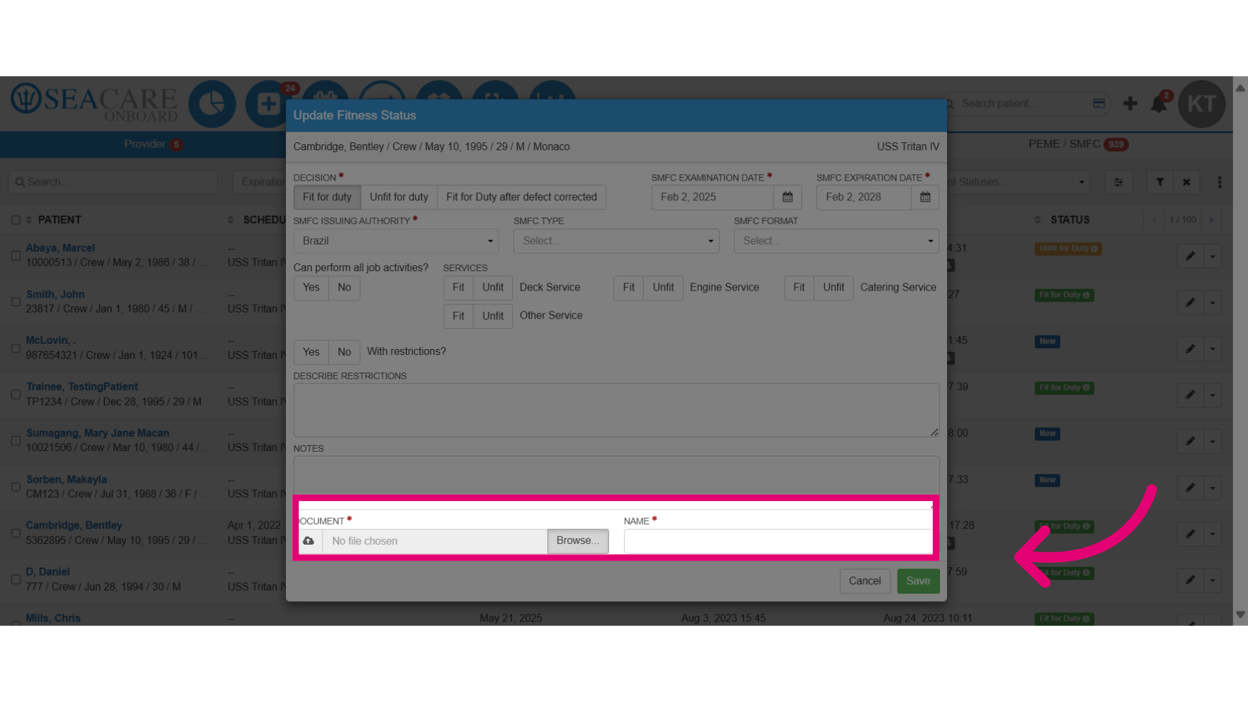The height and width of the screenshot is (702, 1248).
Task: Choose No for can perform all job activities
Action: [344, 287]
